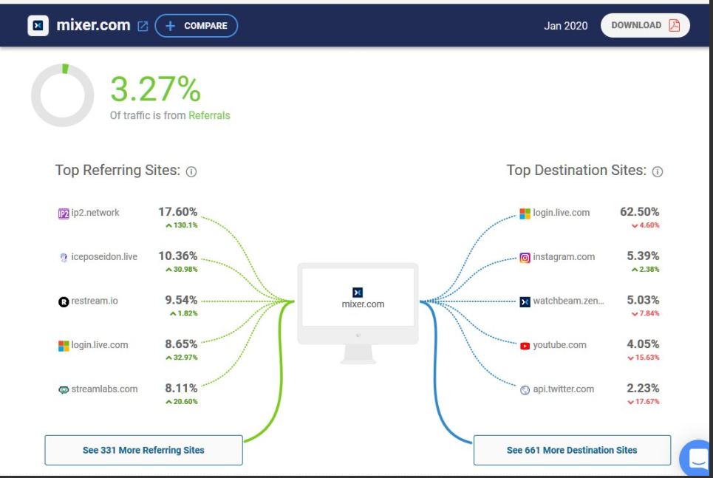Select the 8.65% referral value
The height and width of the screenshot is (478, 713).
pos(181,344)
